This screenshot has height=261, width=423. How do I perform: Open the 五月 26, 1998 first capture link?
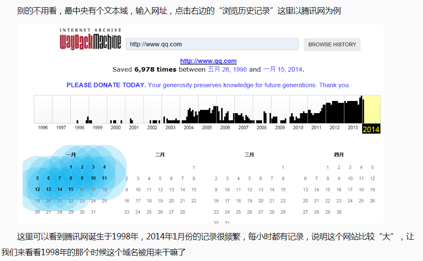coord(227,69)
